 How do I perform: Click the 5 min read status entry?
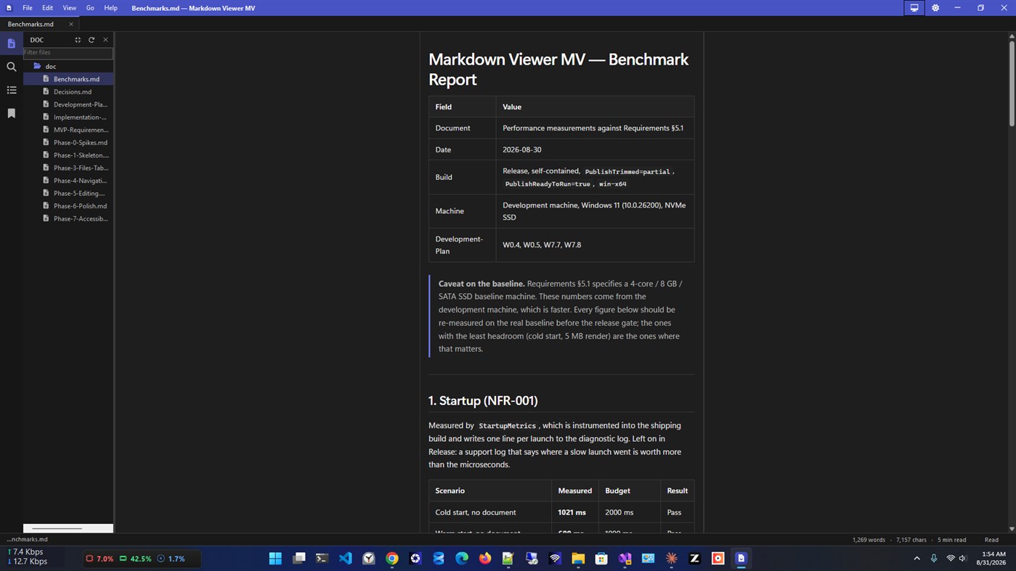(951, 540)
